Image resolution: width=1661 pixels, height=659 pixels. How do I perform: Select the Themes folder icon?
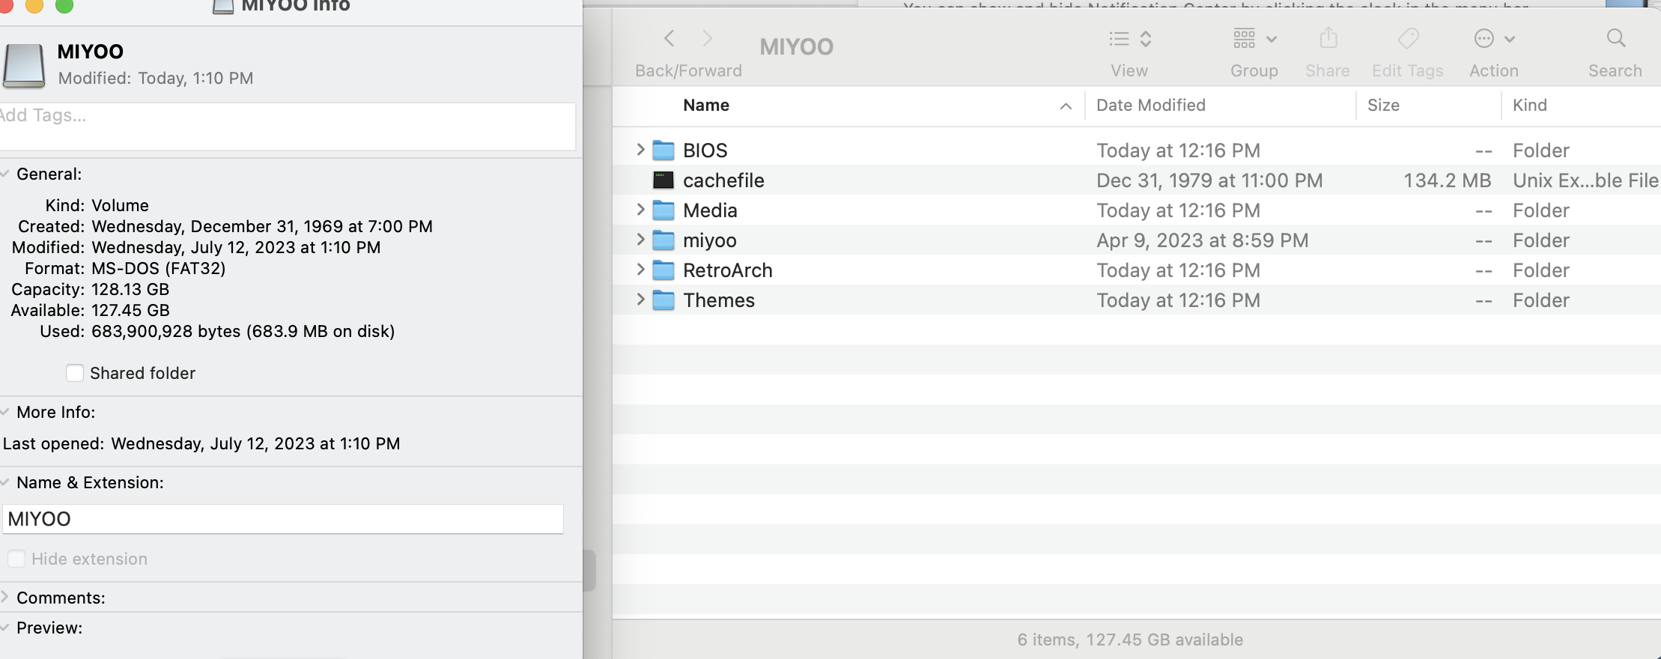[664, 300]
